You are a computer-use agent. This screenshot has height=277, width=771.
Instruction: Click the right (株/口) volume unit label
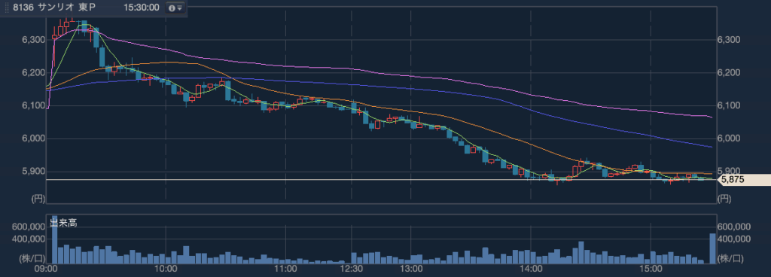coord(730,258)
